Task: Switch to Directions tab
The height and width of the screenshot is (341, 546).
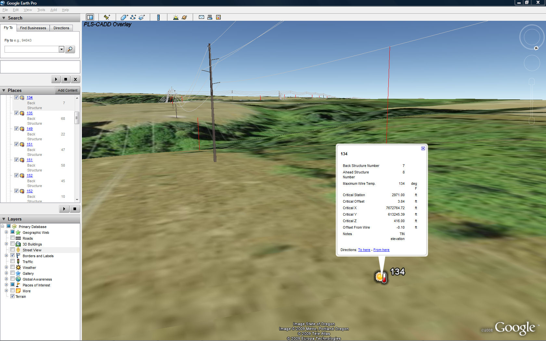Action: click(x=61, y=28)
